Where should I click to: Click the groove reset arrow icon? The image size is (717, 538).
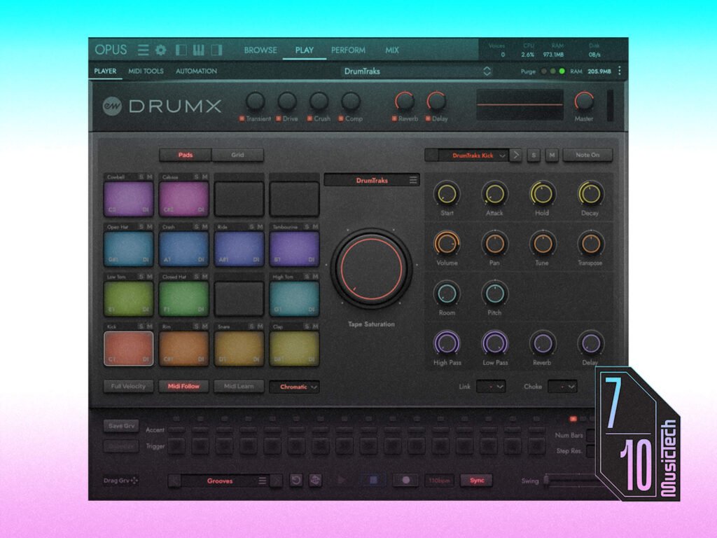(296, 481)
